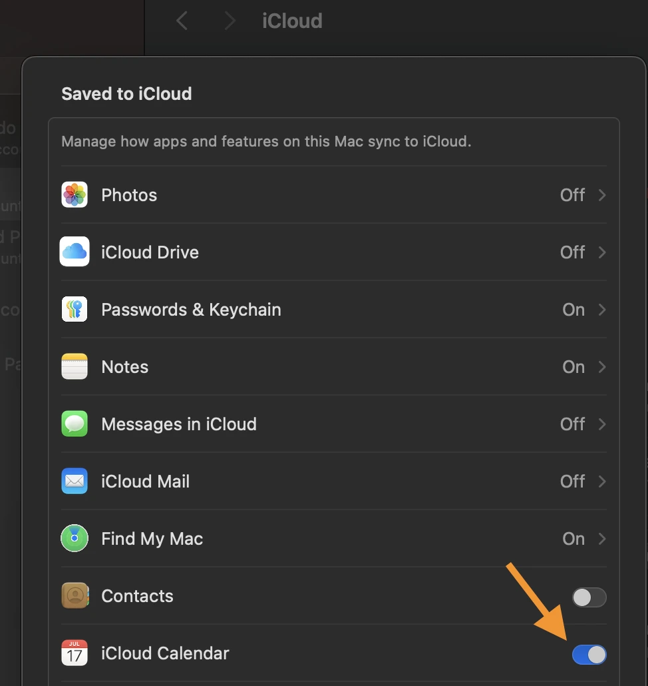648x686 pixels.
Task: Click Find My Mac "On" status
Action: click(573, 539)
